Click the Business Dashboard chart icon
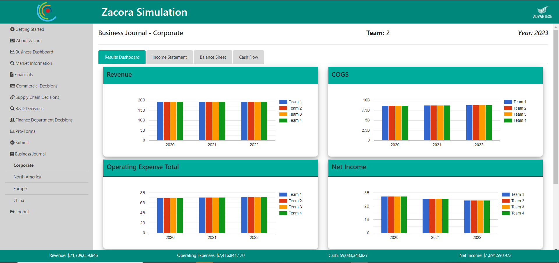 pos(12,52)
